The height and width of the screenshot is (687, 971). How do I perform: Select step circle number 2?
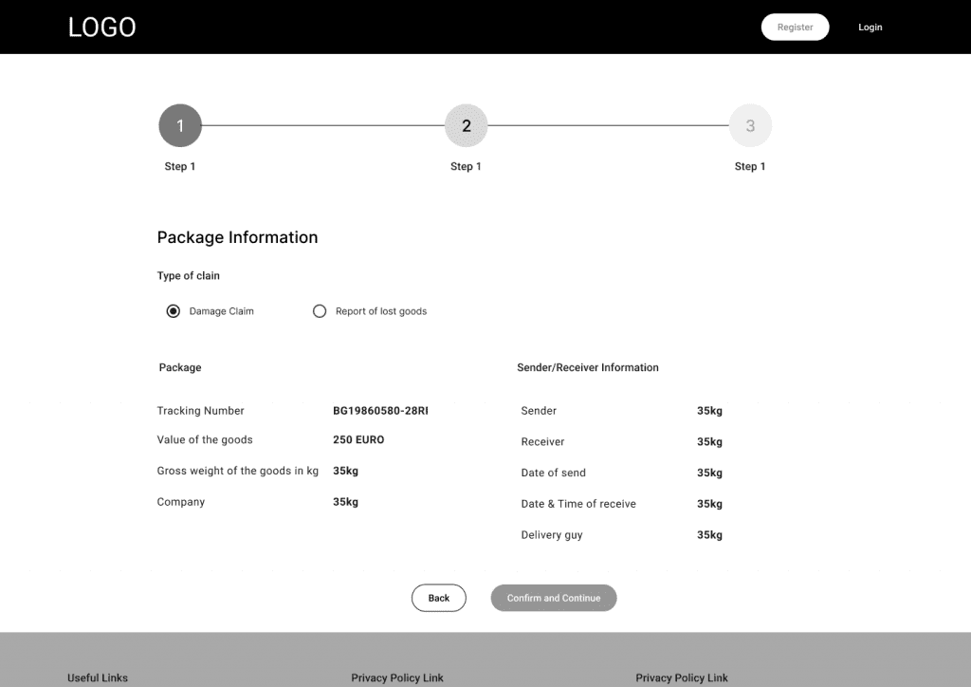[466, 125]
